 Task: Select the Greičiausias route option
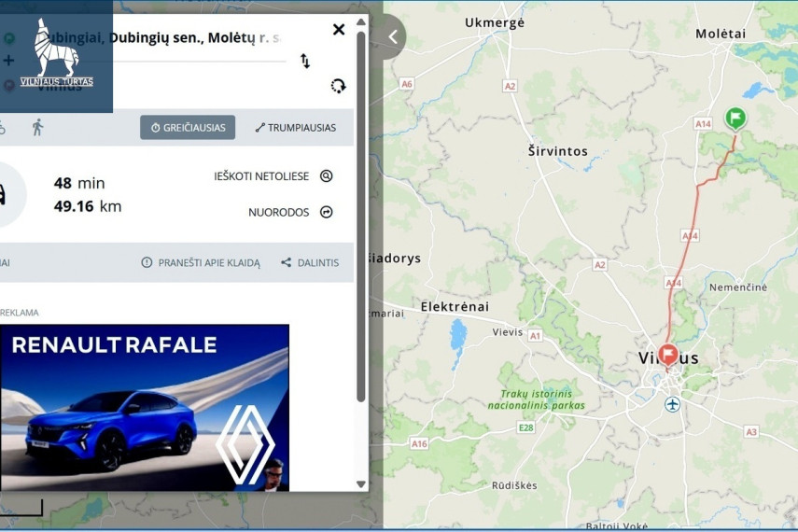188,127
